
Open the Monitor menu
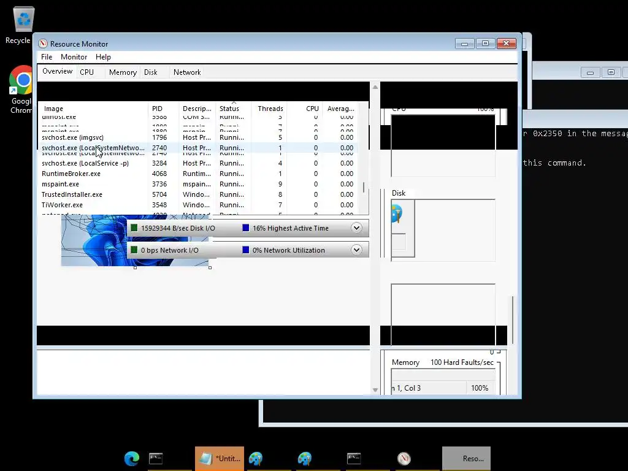click(x=74, y=57)
